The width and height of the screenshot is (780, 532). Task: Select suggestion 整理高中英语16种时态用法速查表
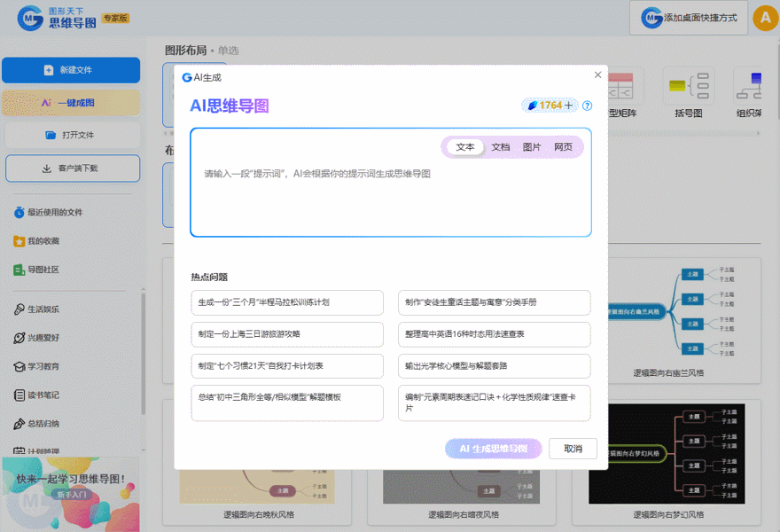coord(495,334)
